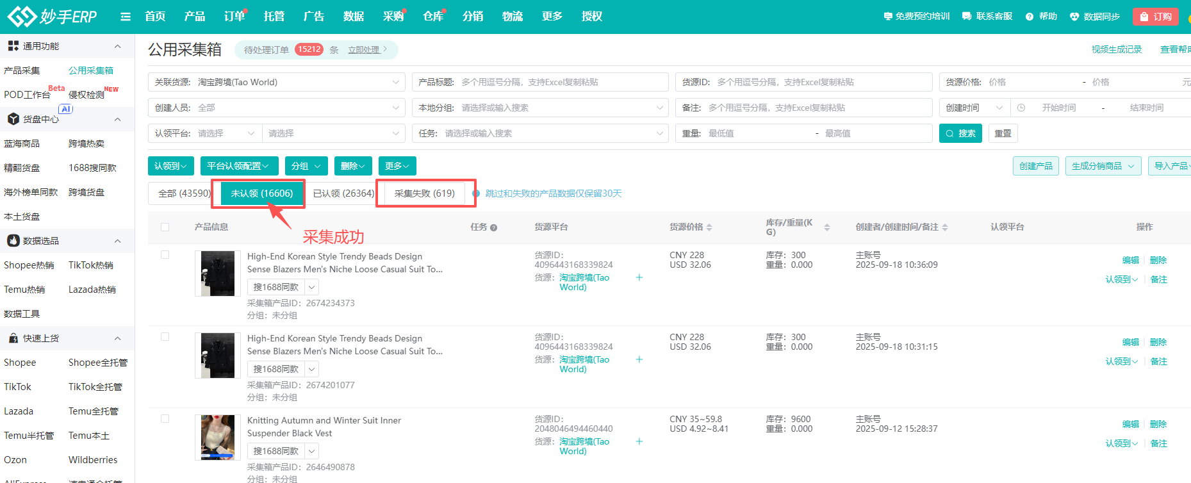Click the plus icon beside first product source

tap(639, 277)
